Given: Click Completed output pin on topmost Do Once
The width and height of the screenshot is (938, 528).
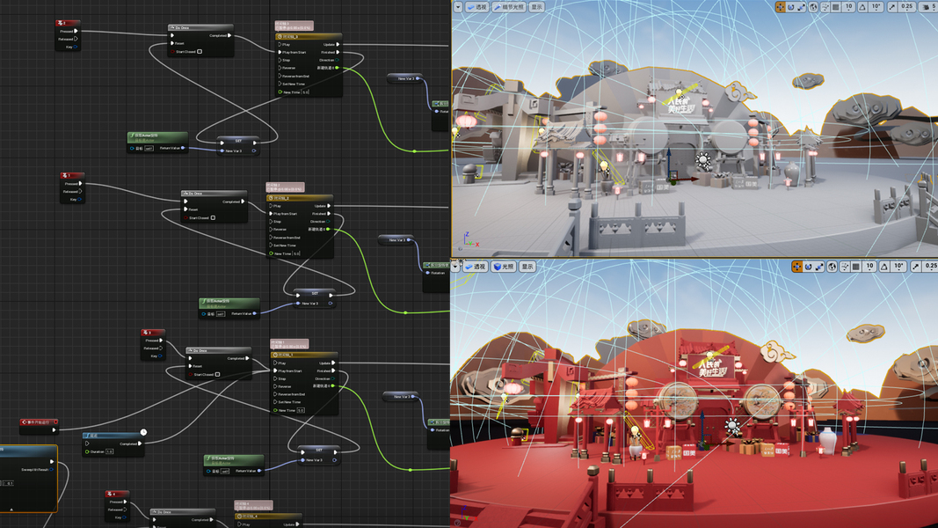Looking at the screenshot, I should tap(229, 35).
